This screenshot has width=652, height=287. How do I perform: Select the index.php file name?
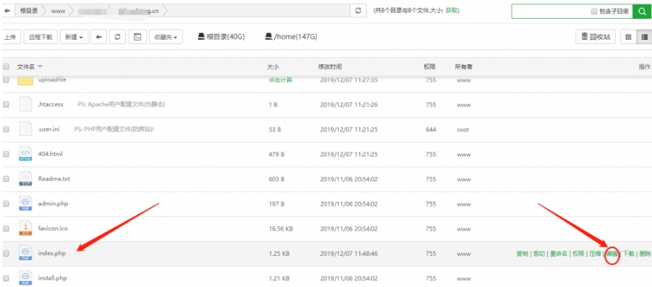tap(51, 253)
